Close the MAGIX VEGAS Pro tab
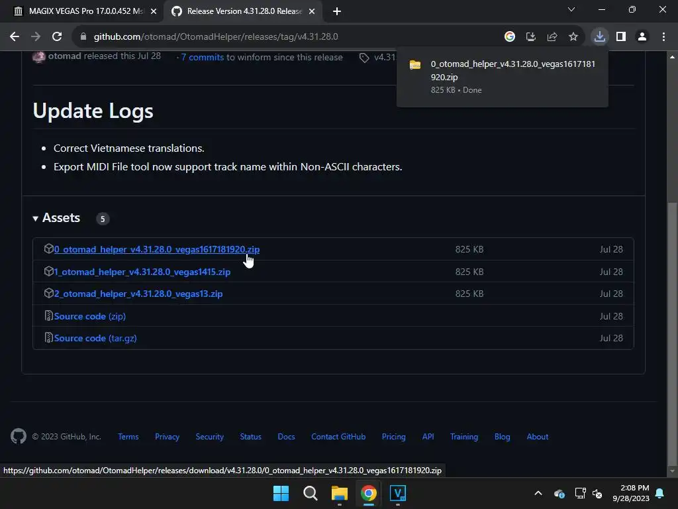The width and height of the screenshot is (678, 509). [153, 11]
